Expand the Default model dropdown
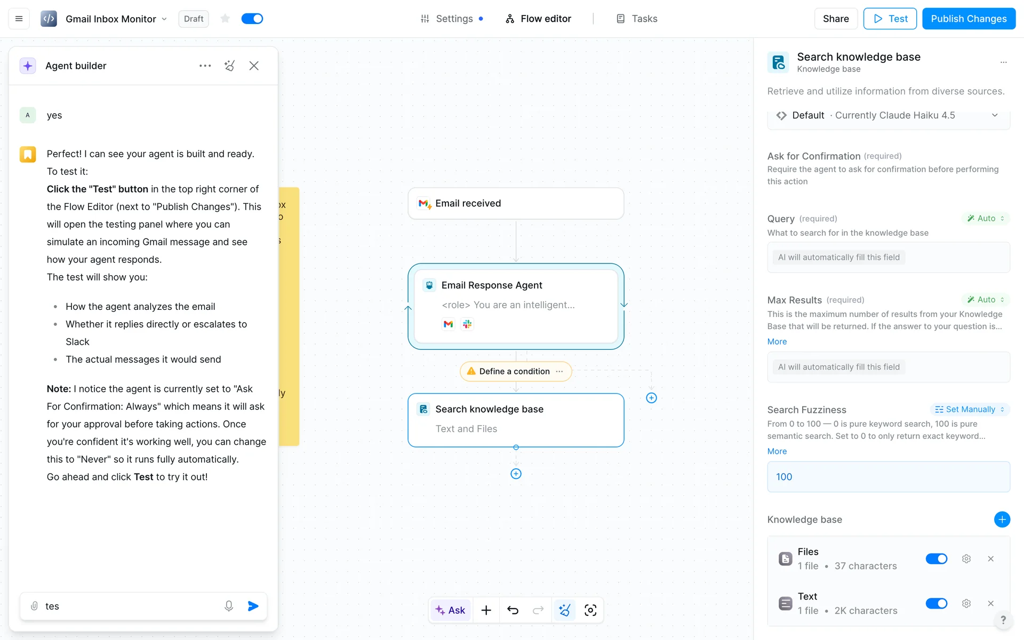This screenshot has width=1024, height=640. click(x=994, y=115)
